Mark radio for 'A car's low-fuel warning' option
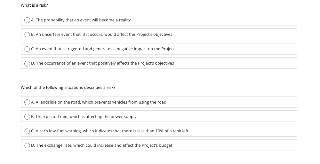 (27, 131)
